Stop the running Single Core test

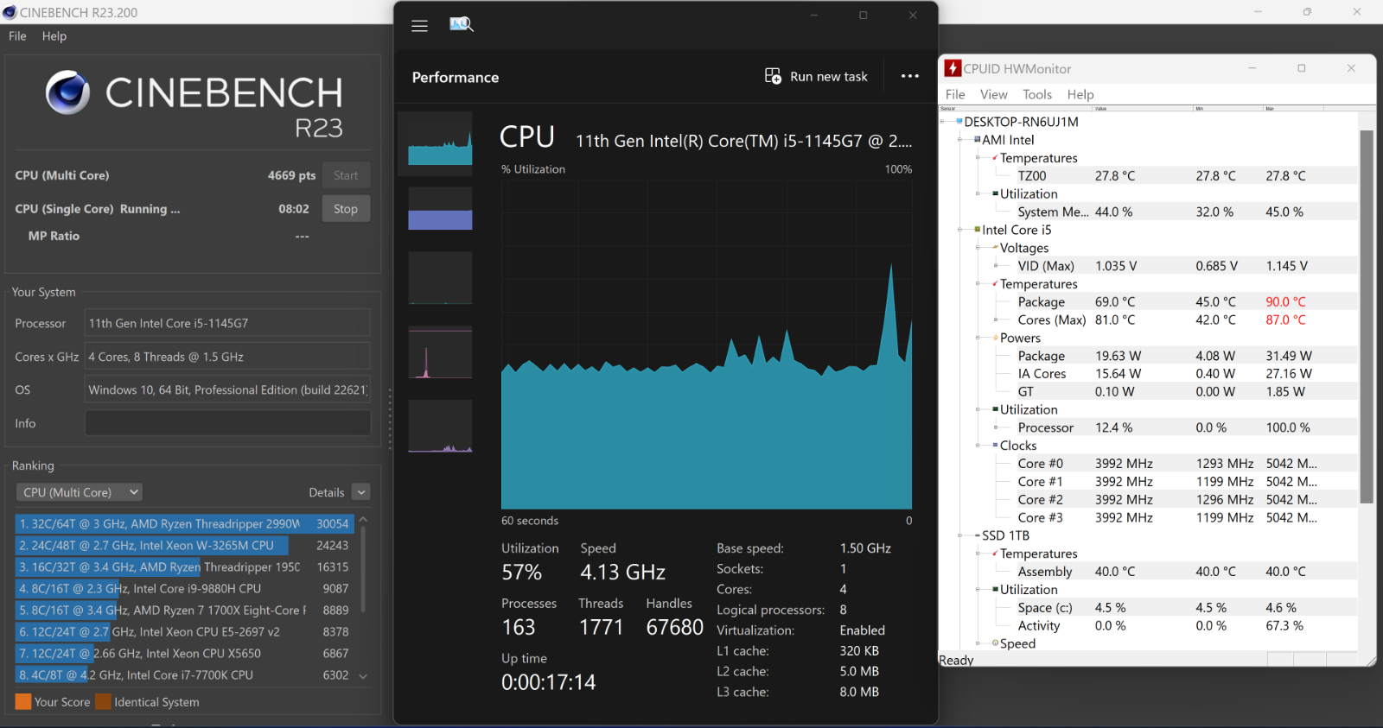(346, 209)
